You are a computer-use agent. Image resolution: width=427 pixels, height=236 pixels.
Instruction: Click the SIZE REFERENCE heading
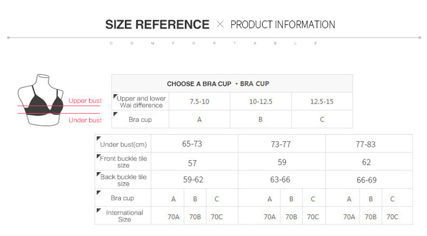[x=157, y=25]
